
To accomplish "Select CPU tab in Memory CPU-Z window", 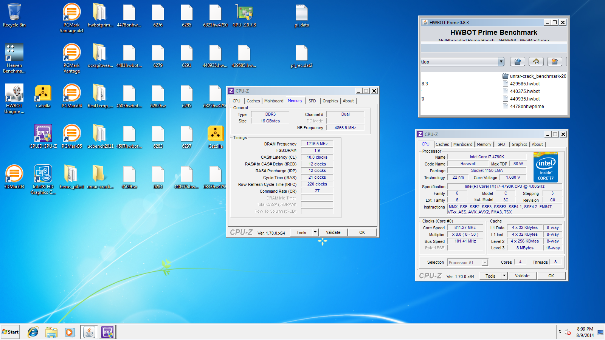I will point(237,101).
